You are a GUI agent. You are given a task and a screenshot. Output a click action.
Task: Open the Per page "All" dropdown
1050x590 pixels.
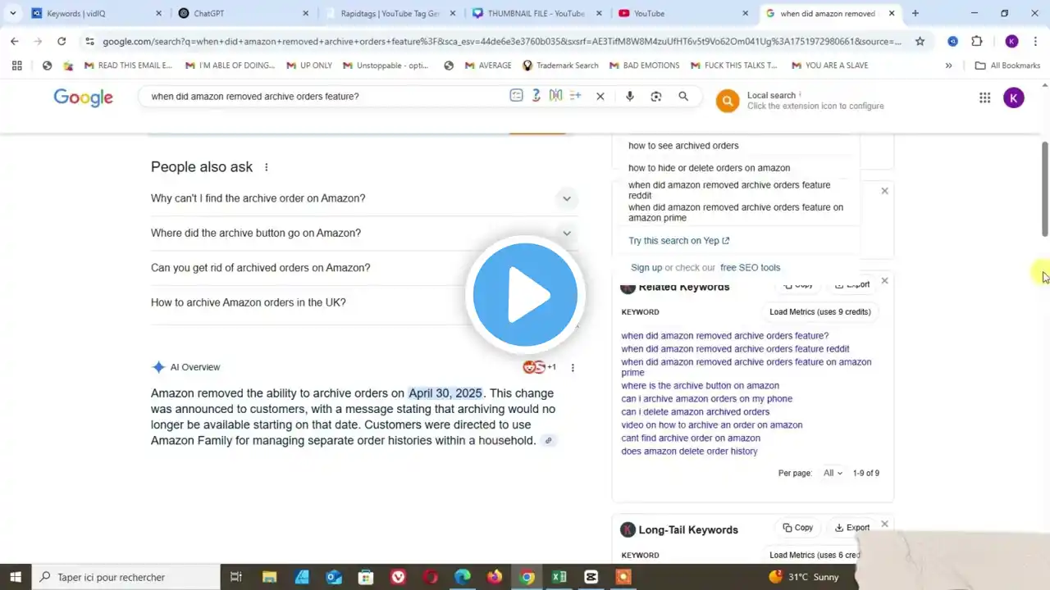click(833, 473)
